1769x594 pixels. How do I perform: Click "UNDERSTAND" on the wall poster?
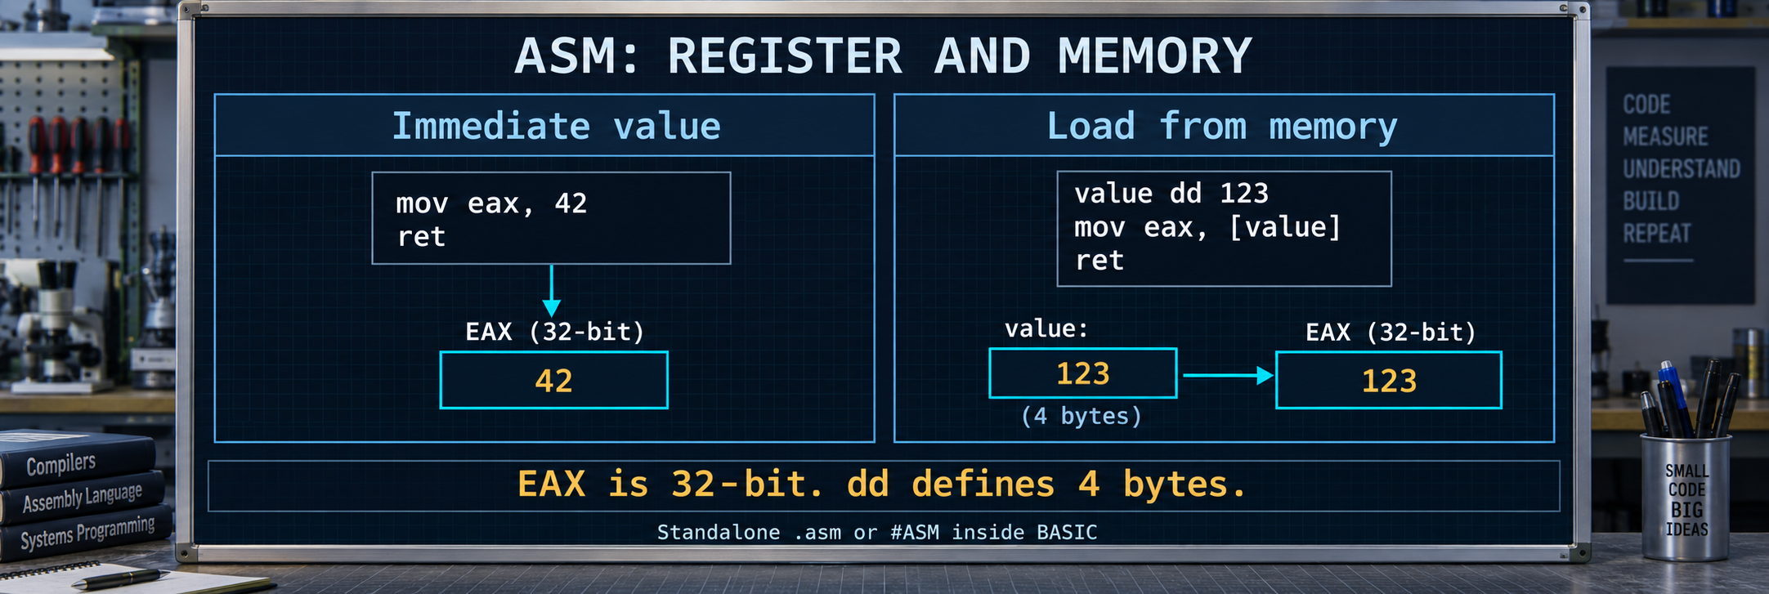pos(1682,169)
